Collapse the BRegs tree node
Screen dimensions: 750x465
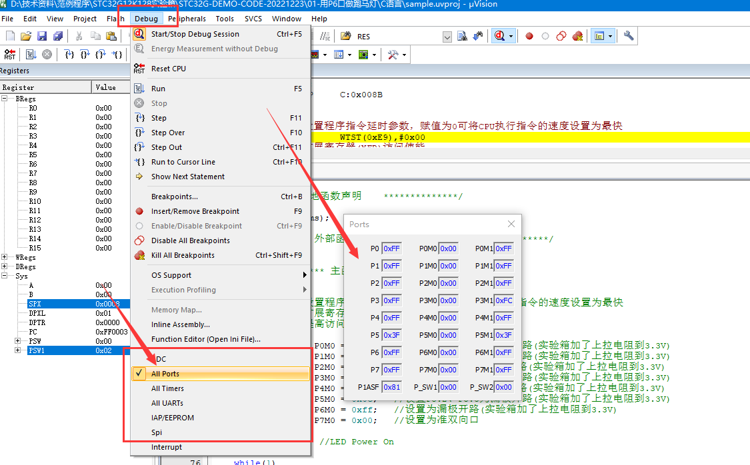pos(4,99)
